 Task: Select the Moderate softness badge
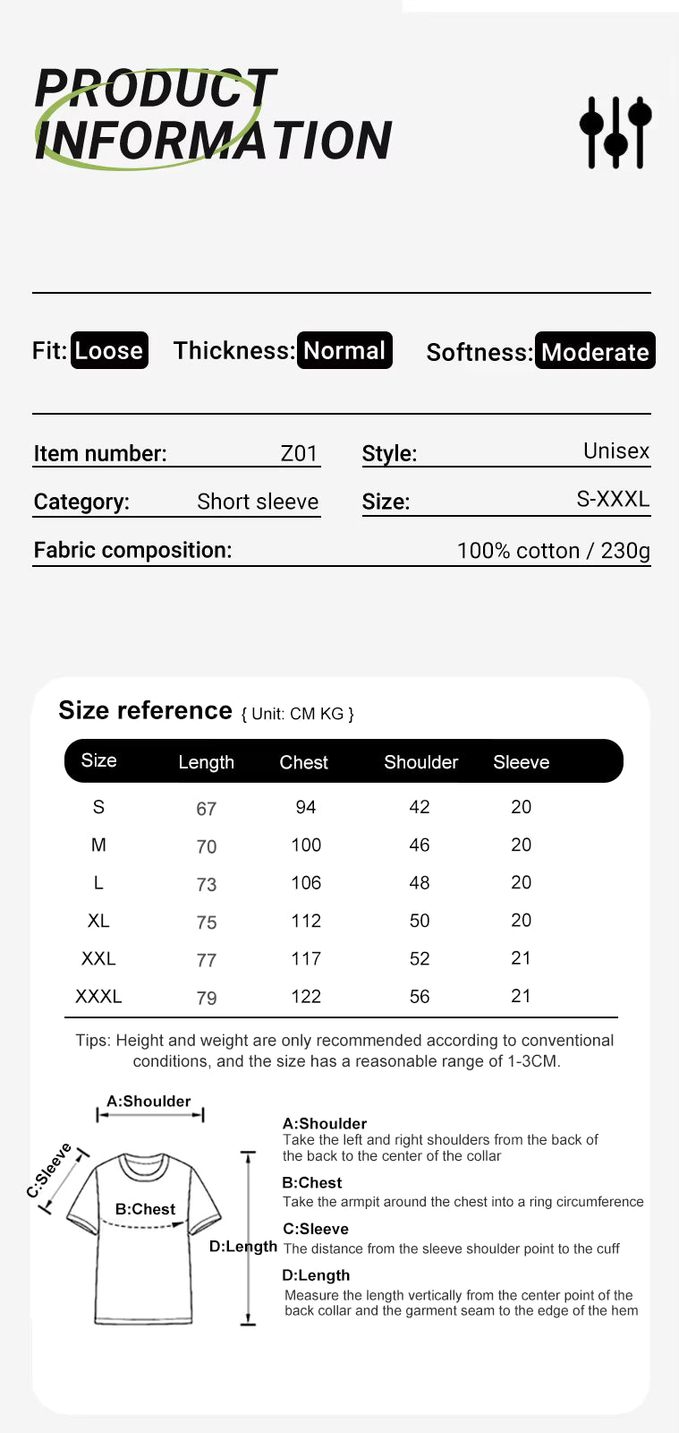(595, 351)
